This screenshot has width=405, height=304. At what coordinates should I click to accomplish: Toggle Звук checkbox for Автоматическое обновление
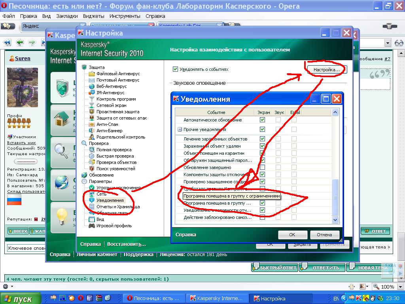tap(278, 120)
